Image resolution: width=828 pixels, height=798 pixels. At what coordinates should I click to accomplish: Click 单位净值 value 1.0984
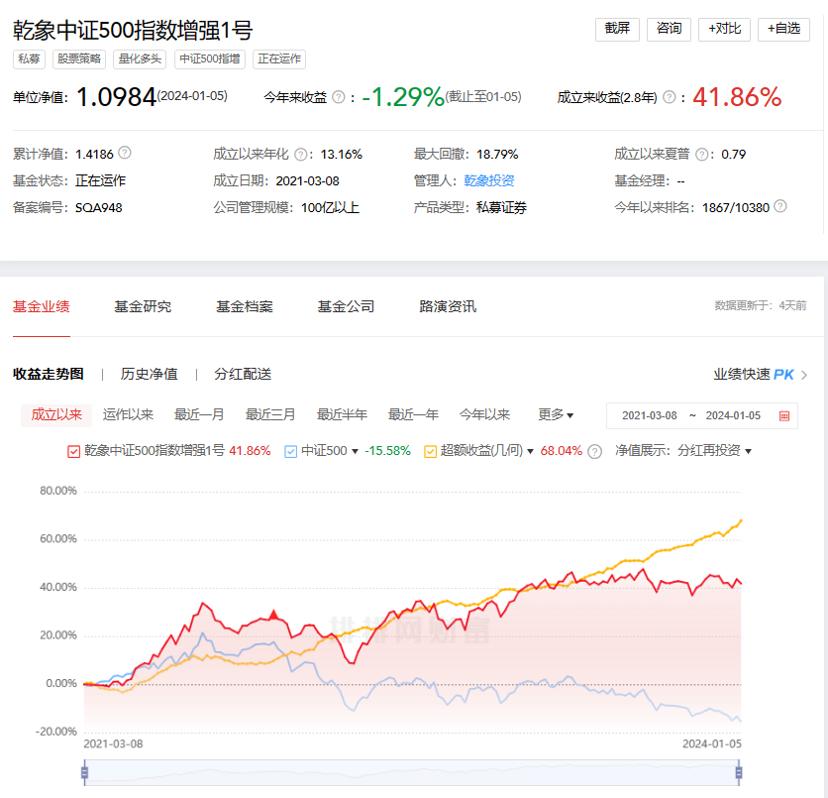(x=116, y=97)
